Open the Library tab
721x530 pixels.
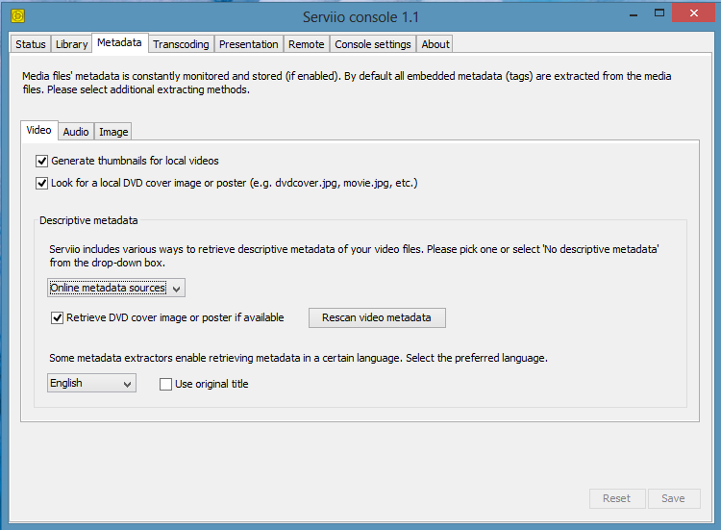coord(72,44)
